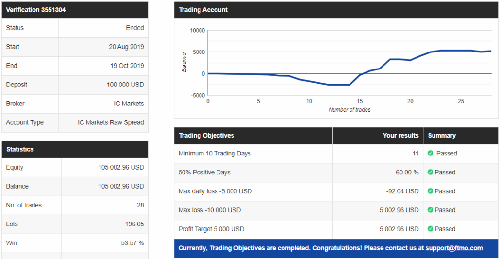Screen dimensions: 500x259
Task: Click the Statistics panel header
Action: click(x=75, y=150)
